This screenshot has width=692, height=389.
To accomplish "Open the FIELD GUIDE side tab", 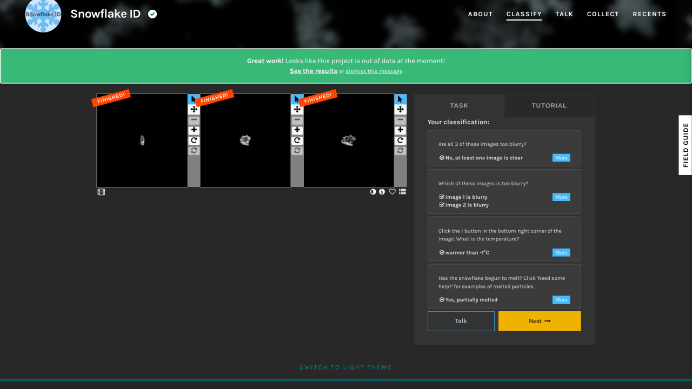I will point(686,145).
